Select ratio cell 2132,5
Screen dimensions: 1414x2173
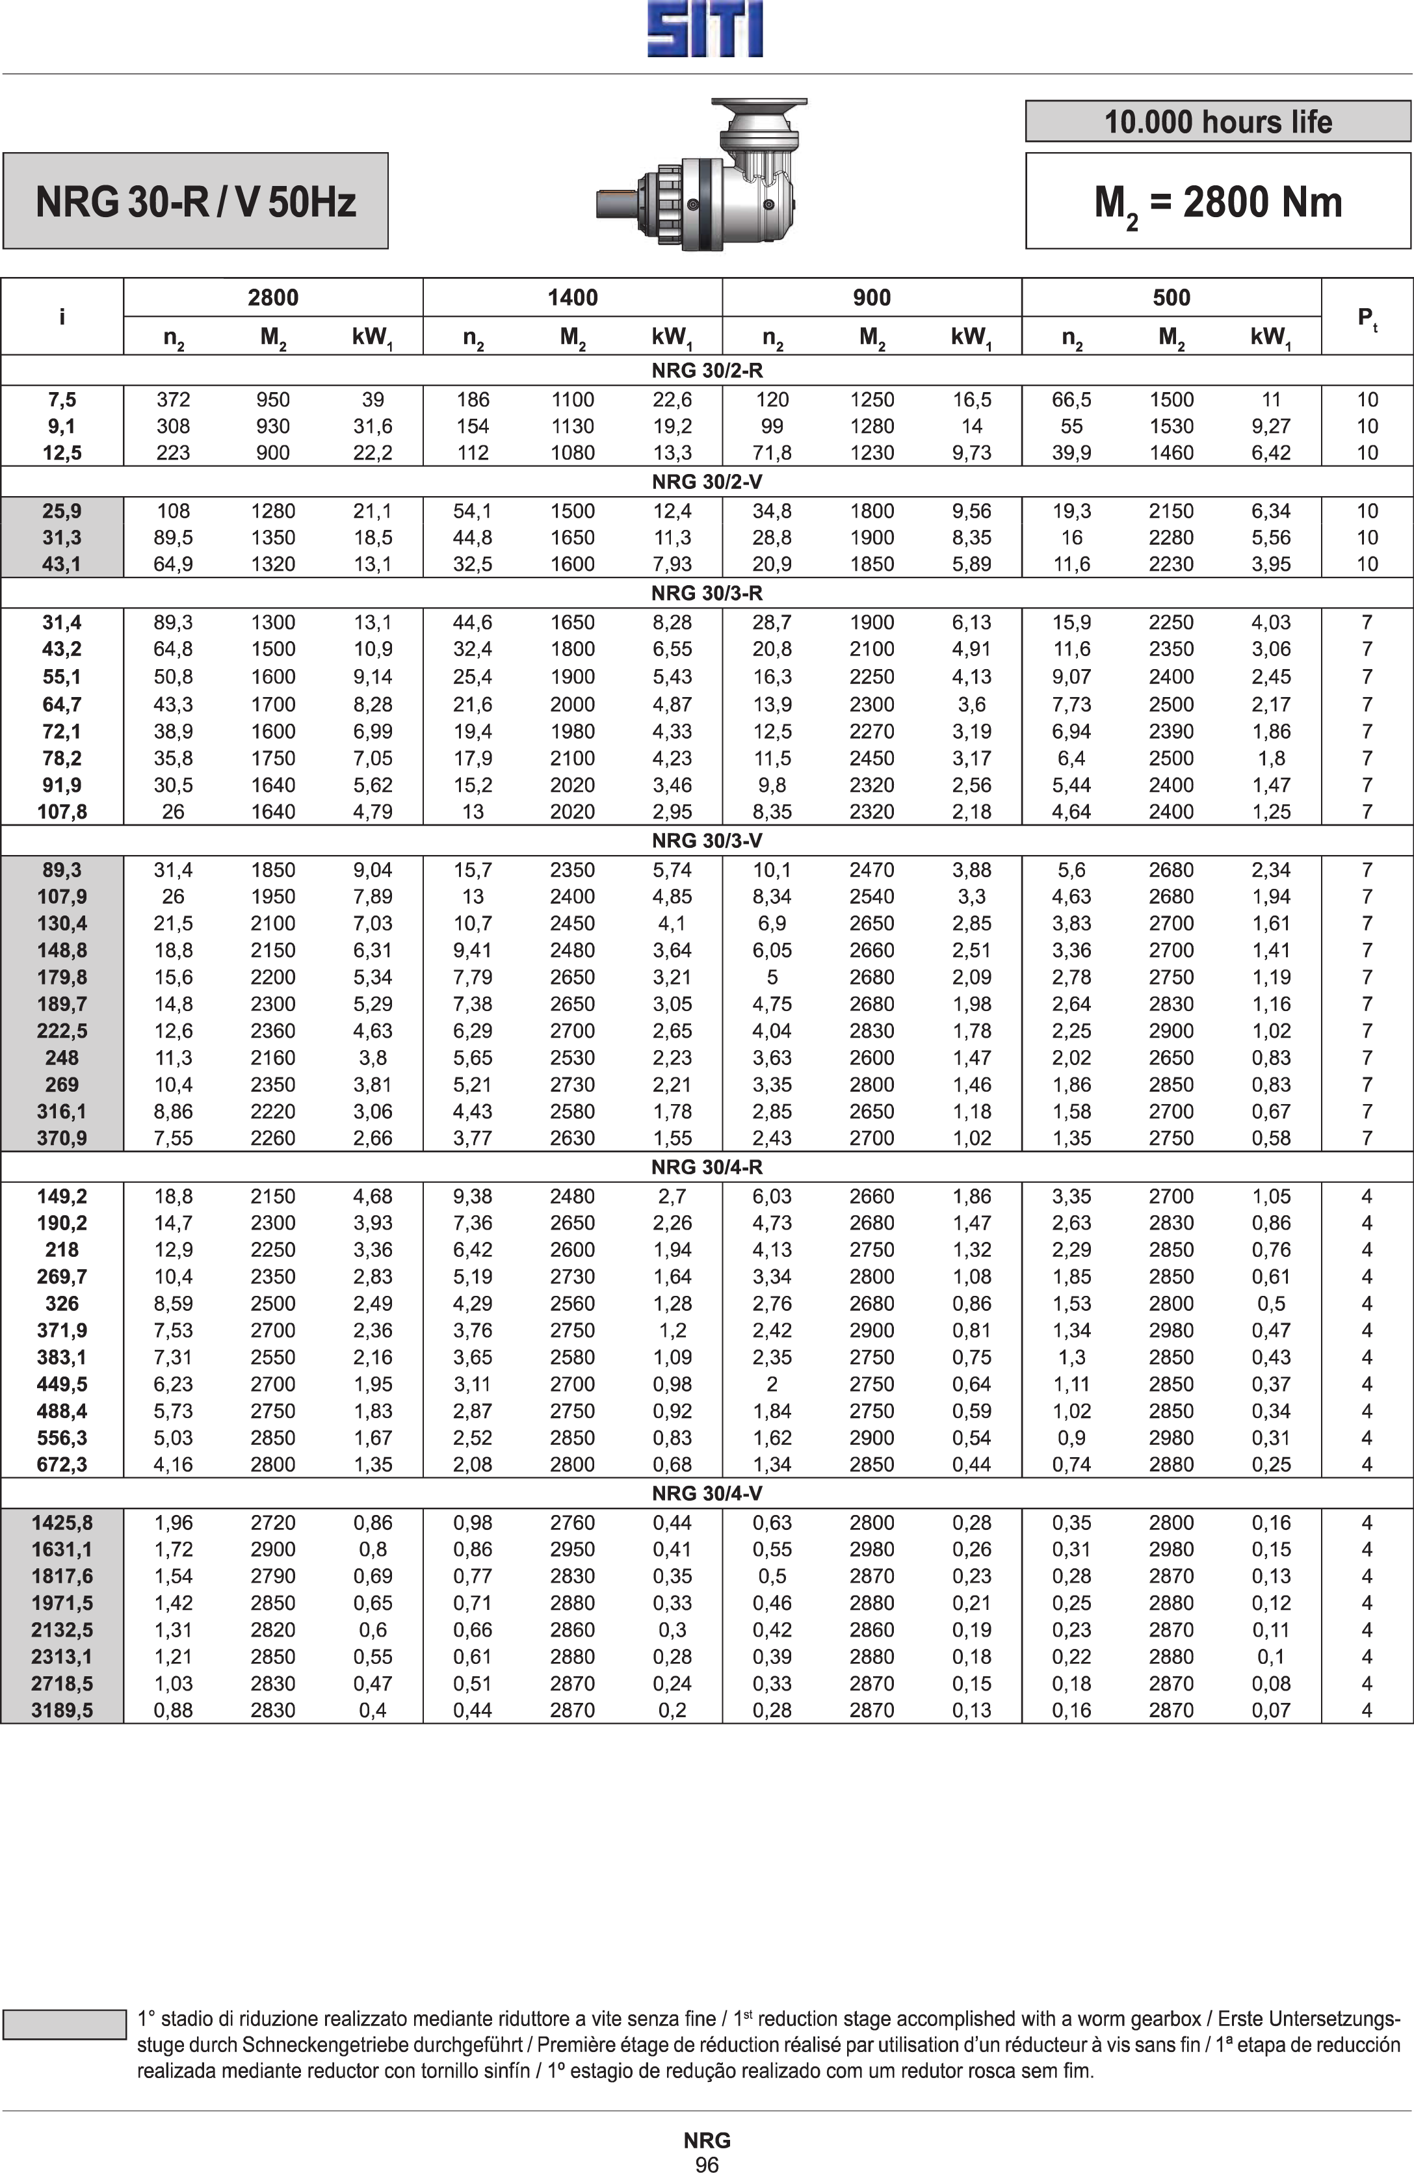point(62,1629)
